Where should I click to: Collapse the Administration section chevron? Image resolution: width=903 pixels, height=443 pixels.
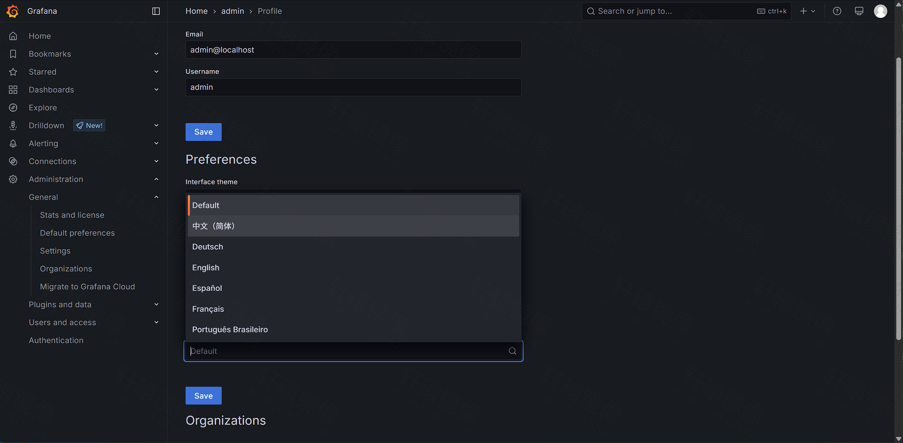point(156,179)
